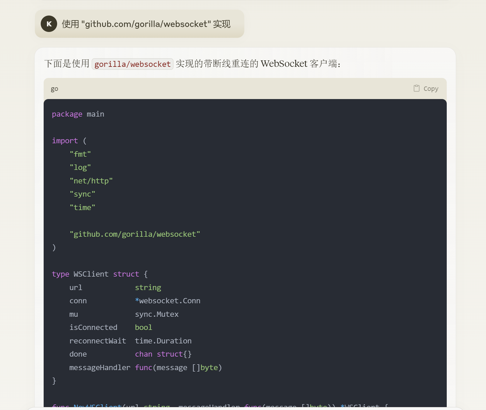The width and height of the screenshot is (486, 410).
Task: Click the *websocket.Conn type
Action: [168, 301]
